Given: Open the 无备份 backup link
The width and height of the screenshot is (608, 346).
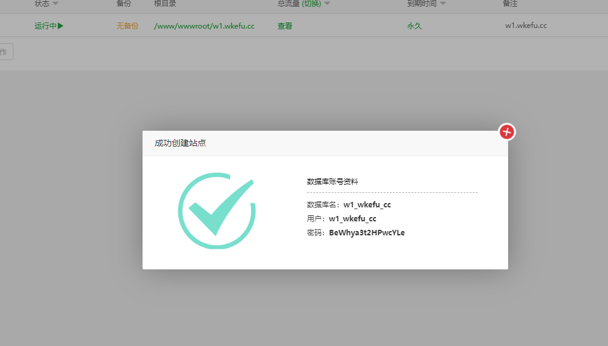Looking at the screenshot, I should pyautogui.click(x=127, y=26).
